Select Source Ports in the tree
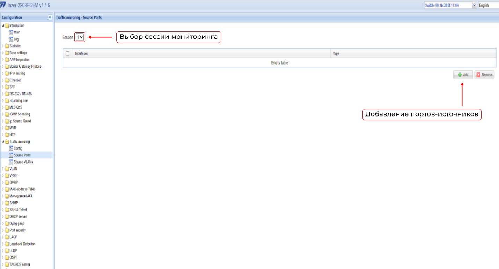 (22, 155)
